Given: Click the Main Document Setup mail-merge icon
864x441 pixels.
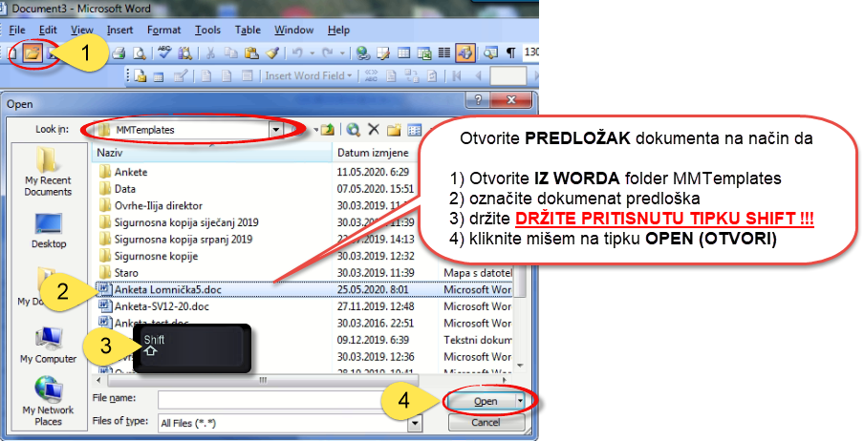Looking at the screenshot, I should 140,76.
